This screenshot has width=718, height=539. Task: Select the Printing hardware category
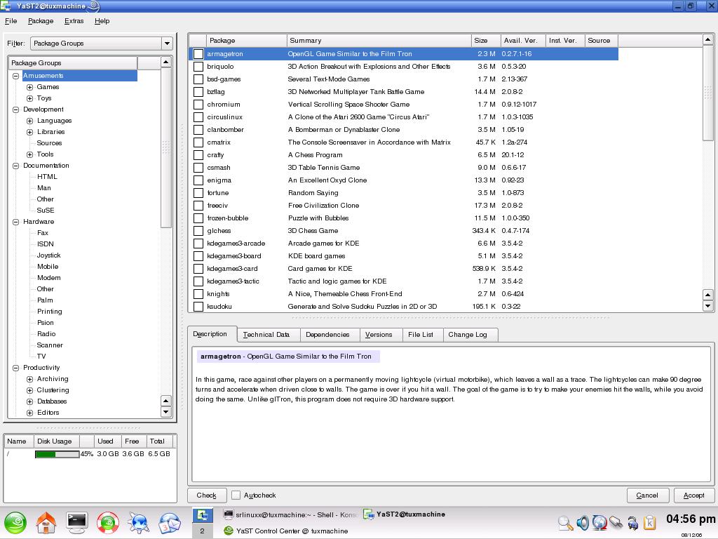50,312
